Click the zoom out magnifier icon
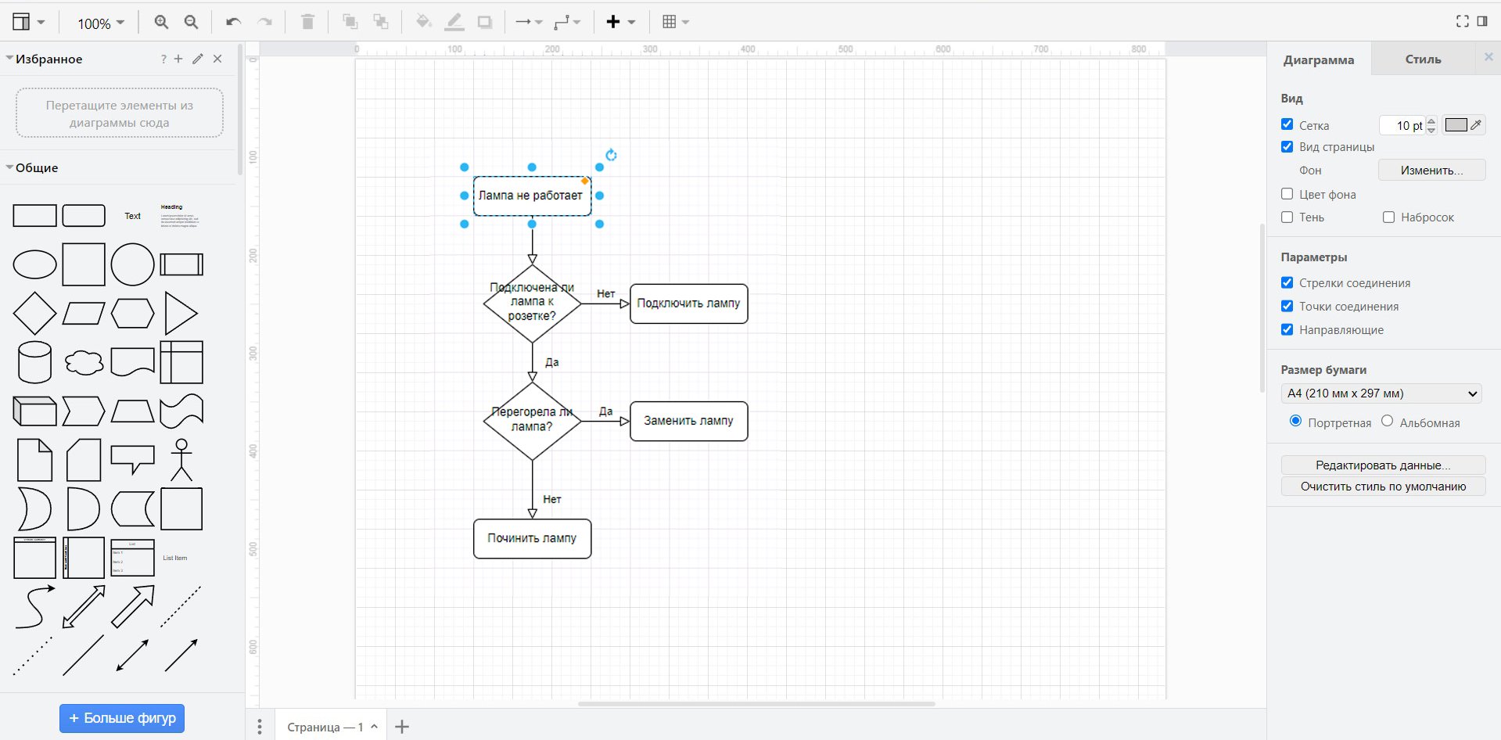 click(191, 22)
